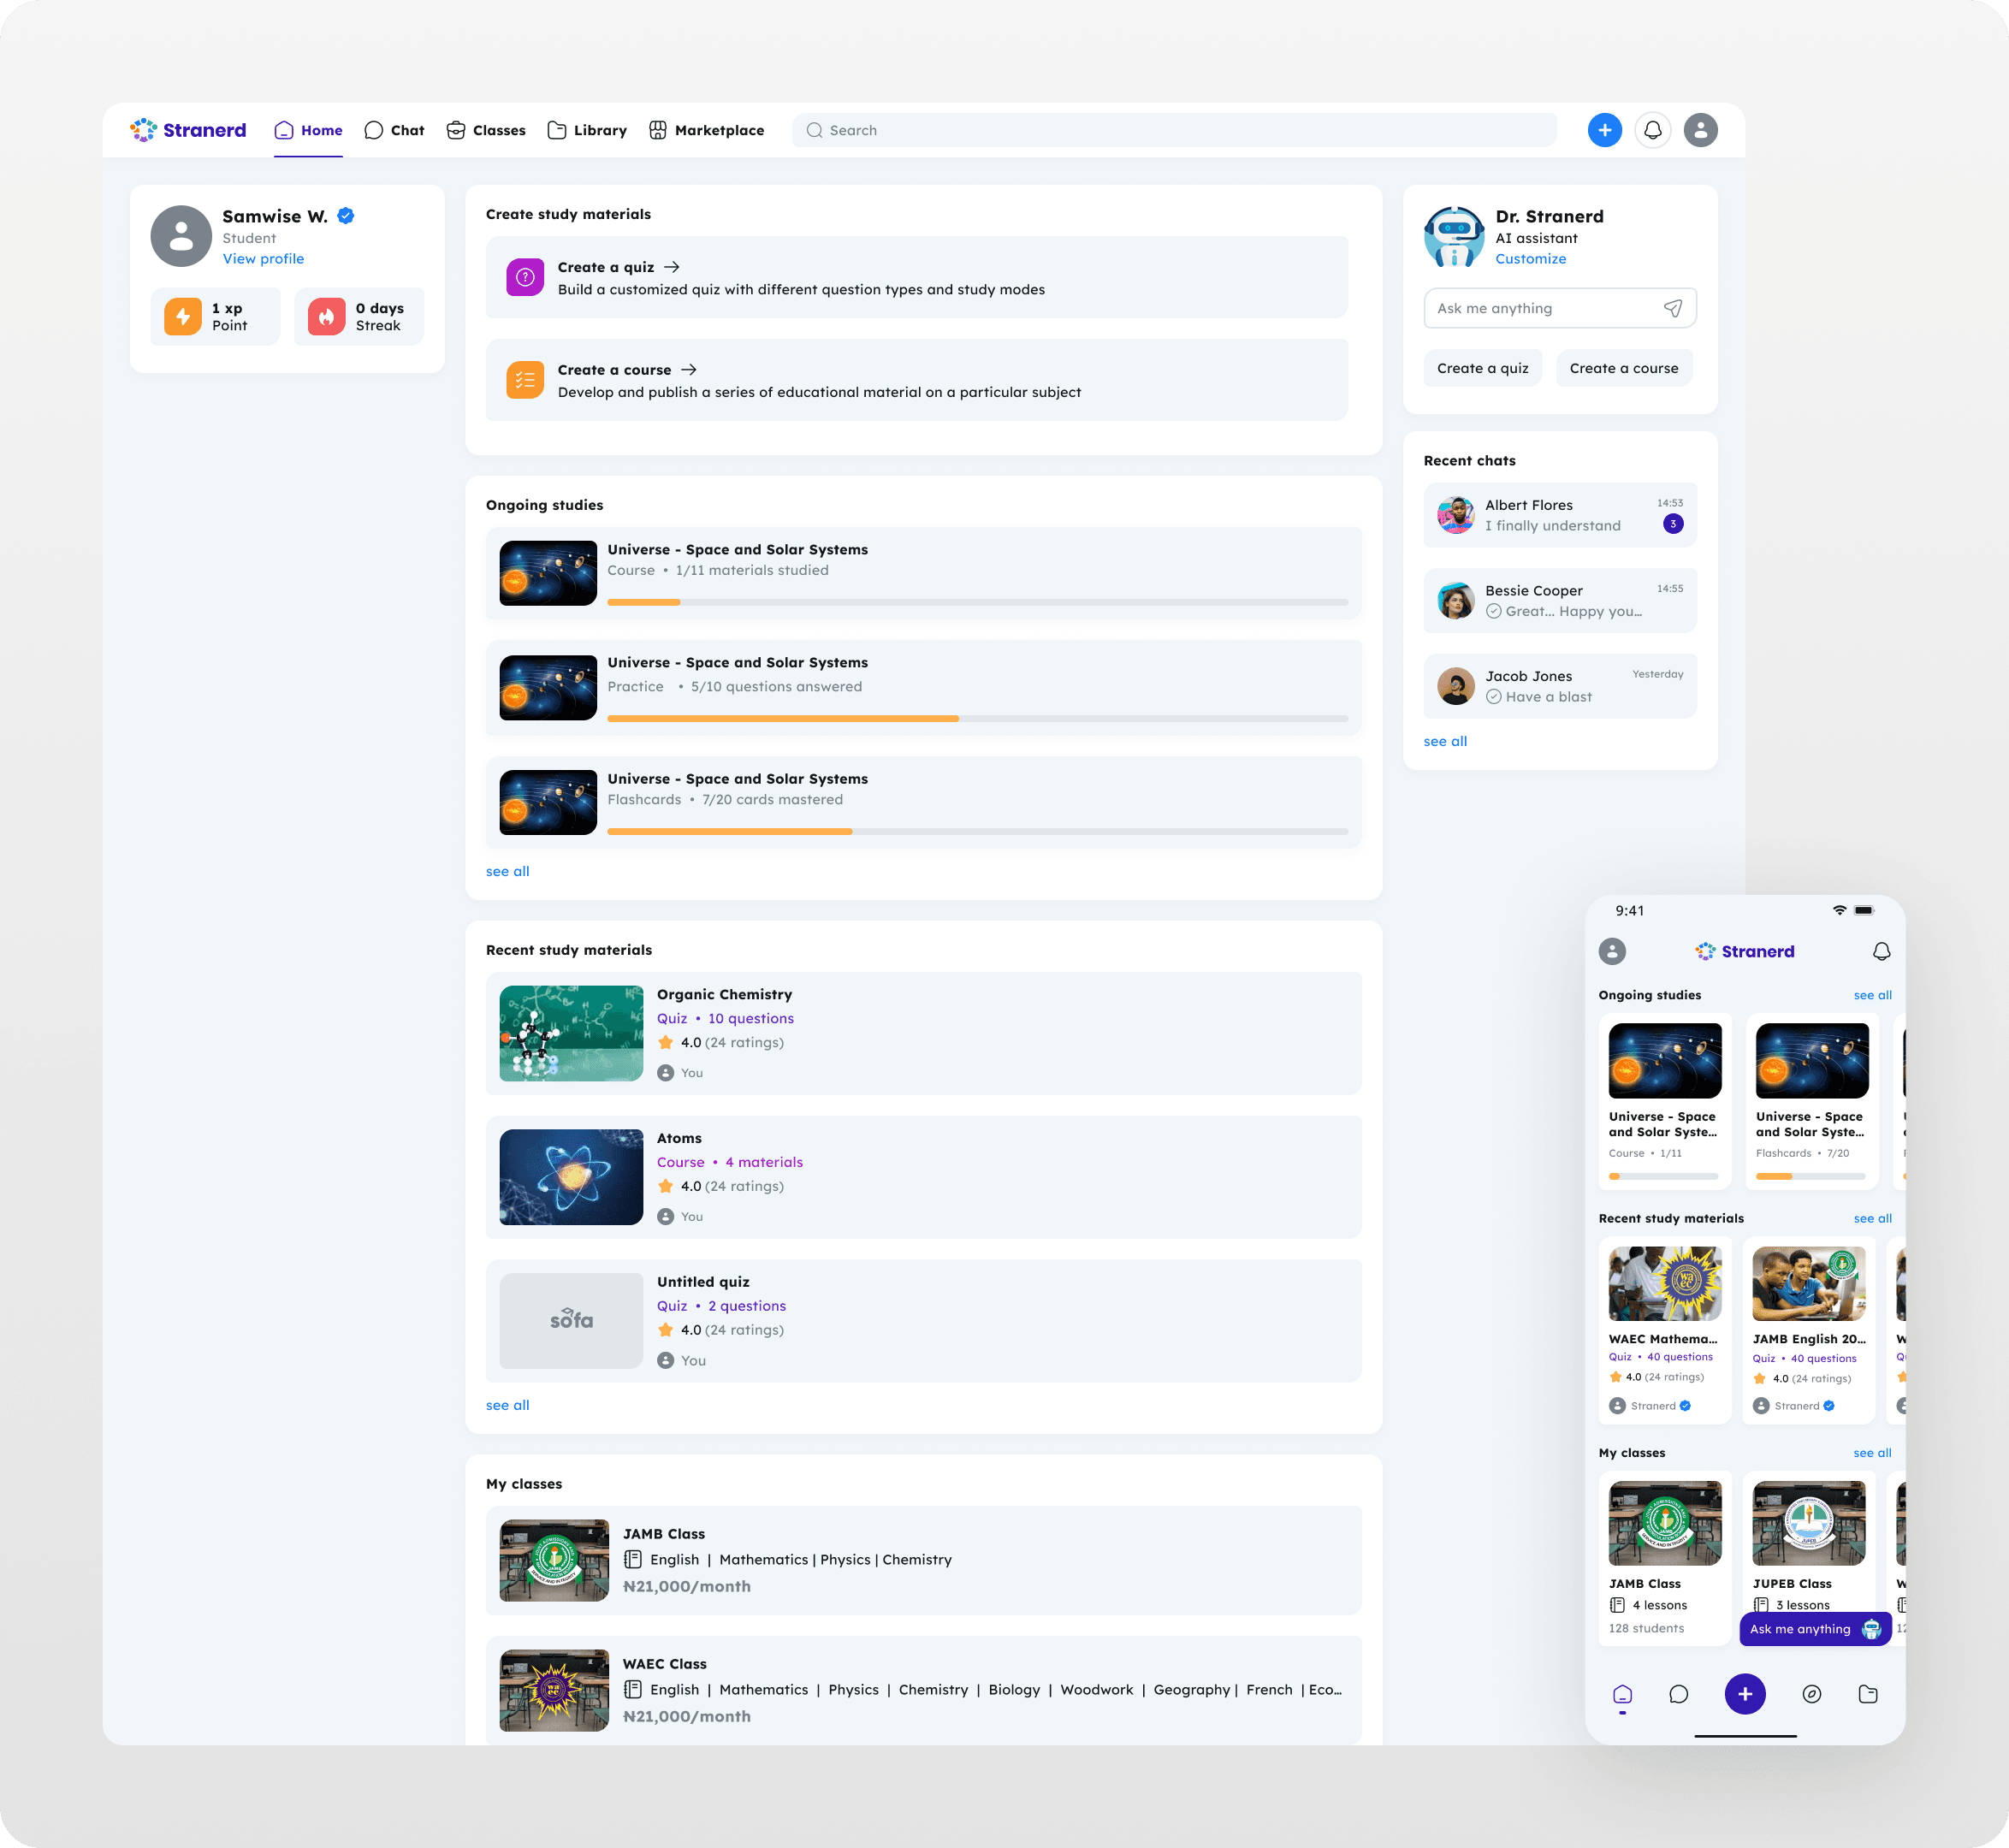Viewport: 2009px width, 1848px height.
Task: Click the View profile link
Action: coord(263,259)
